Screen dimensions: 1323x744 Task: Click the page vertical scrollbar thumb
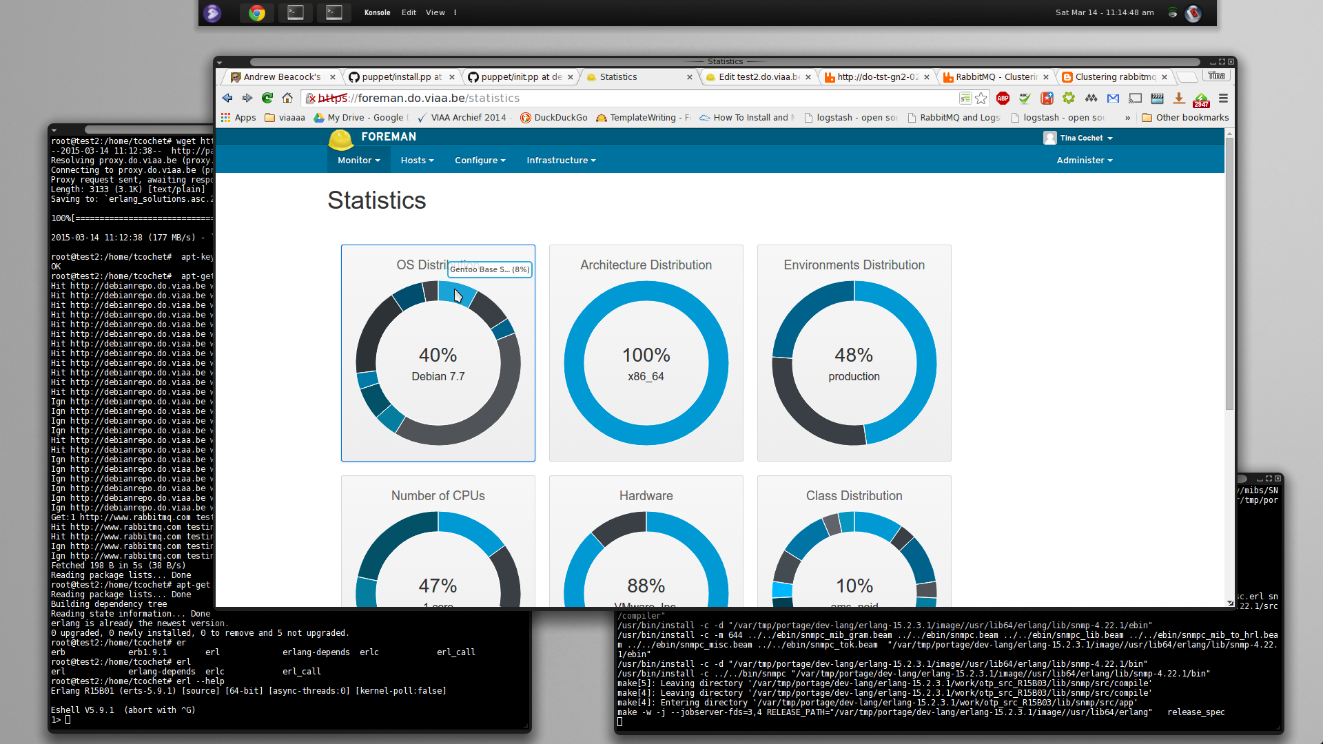point(1229,272)
